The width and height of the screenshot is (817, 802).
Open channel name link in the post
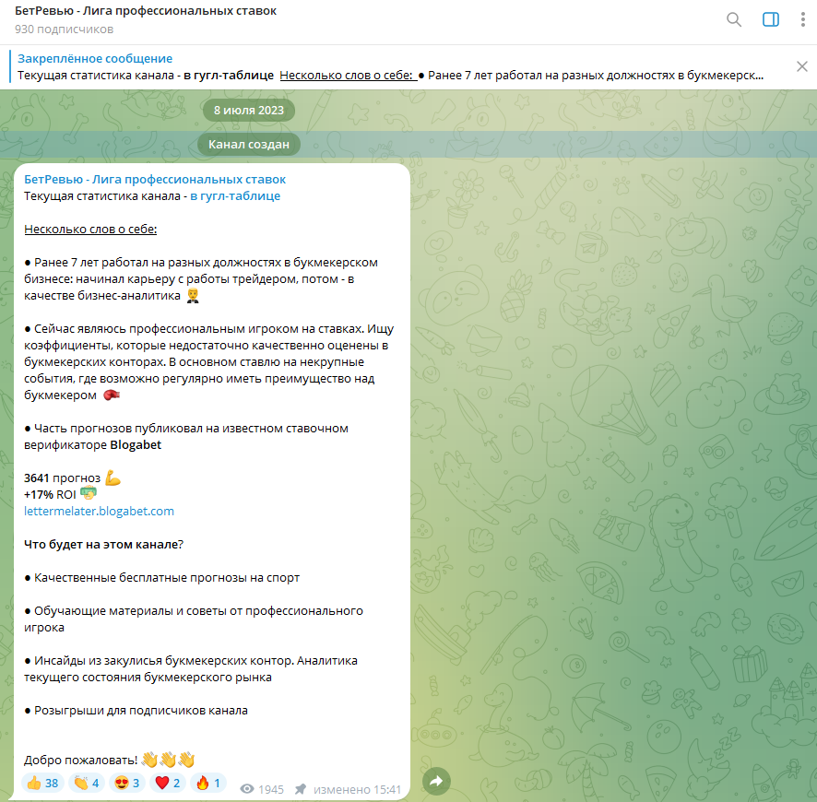coord(155,179)
